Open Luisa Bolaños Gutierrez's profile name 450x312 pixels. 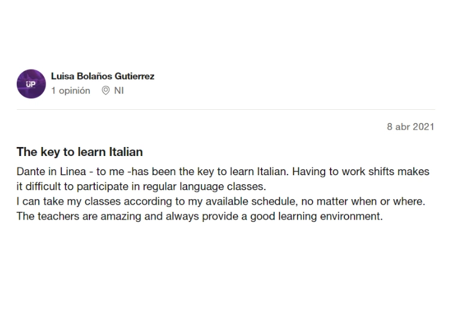coord(103,76)
